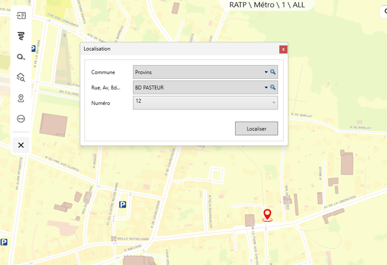Close the Localisation dialog
The height and width of the screenshot is (265, 387).
[x=283, y=49]
